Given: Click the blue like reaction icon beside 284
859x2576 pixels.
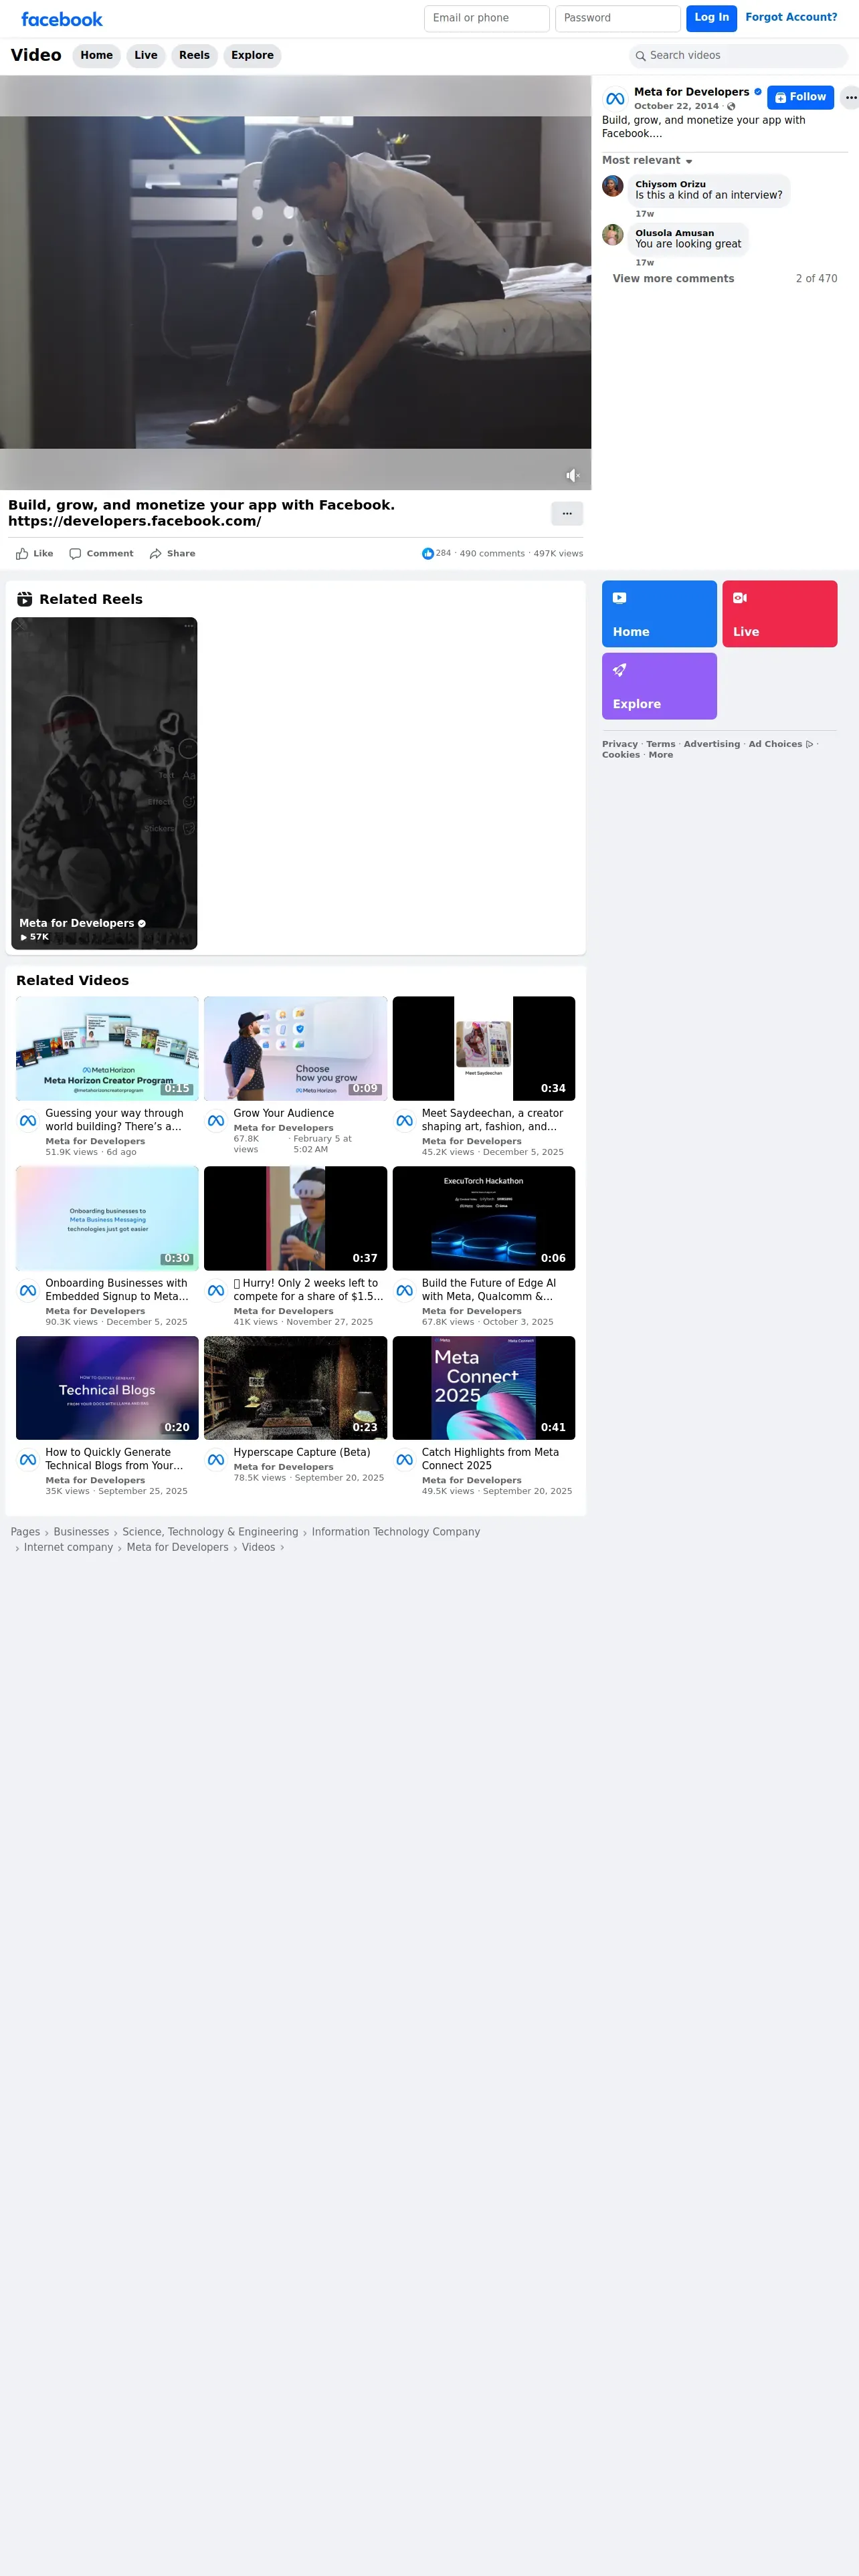Looking at the screenshot, I should coord(428,553).
